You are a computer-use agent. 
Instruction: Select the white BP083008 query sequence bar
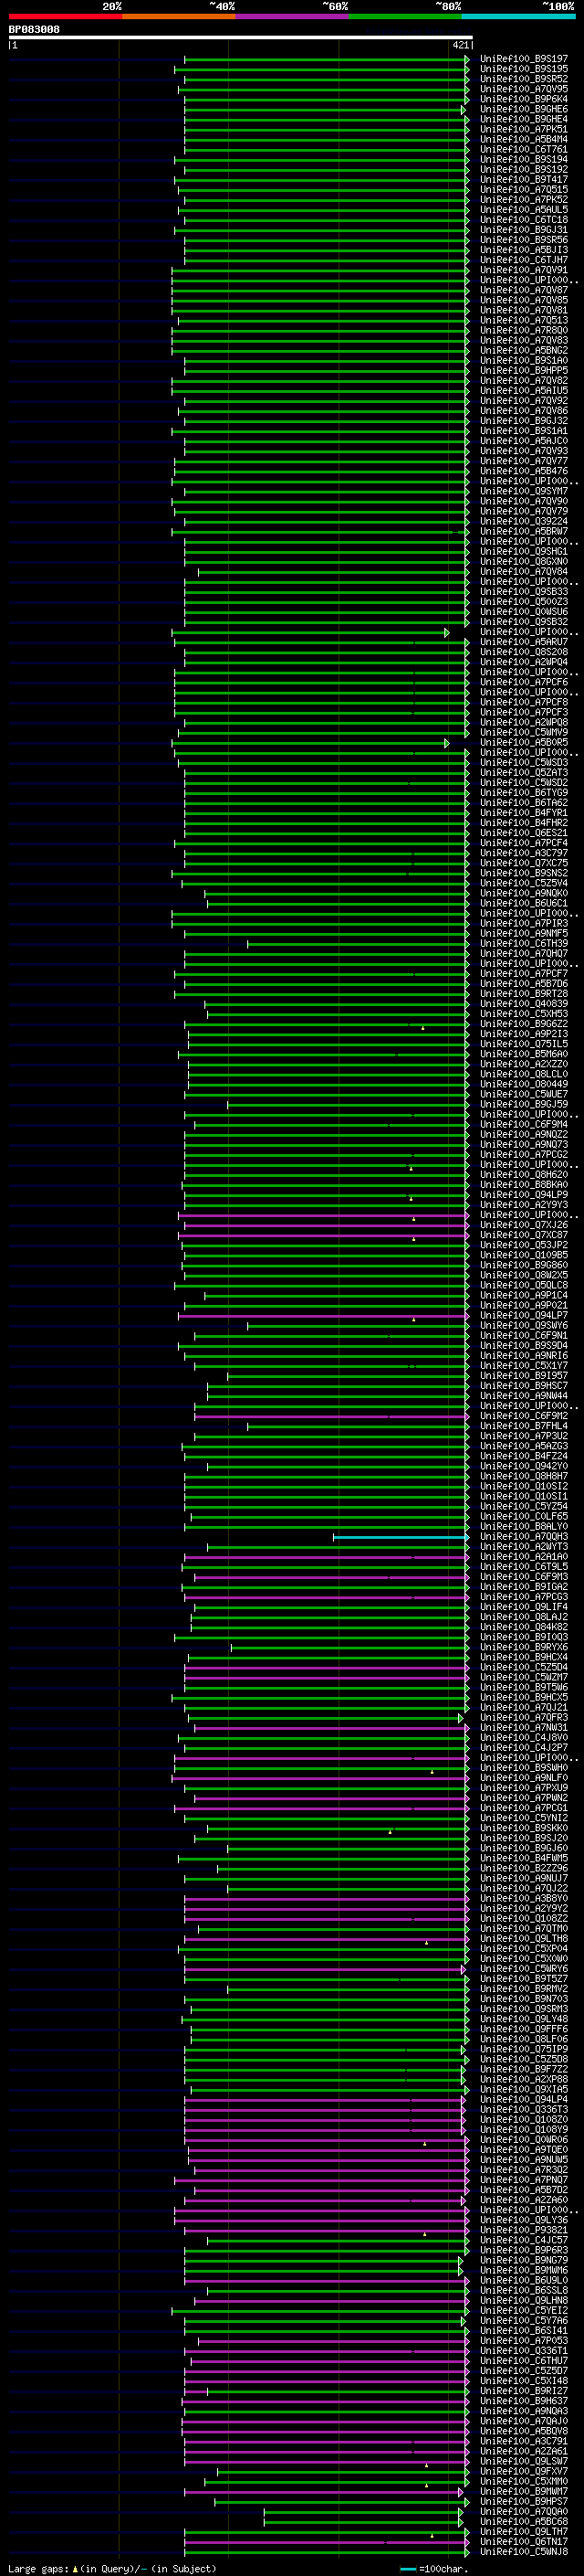pos(241,37)
